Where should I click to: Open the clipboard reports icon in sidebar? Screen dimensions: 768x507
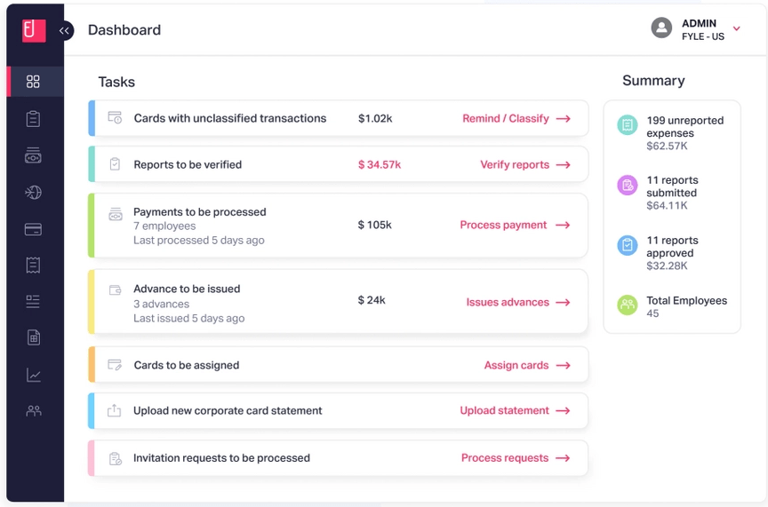[x=33, y=118]
